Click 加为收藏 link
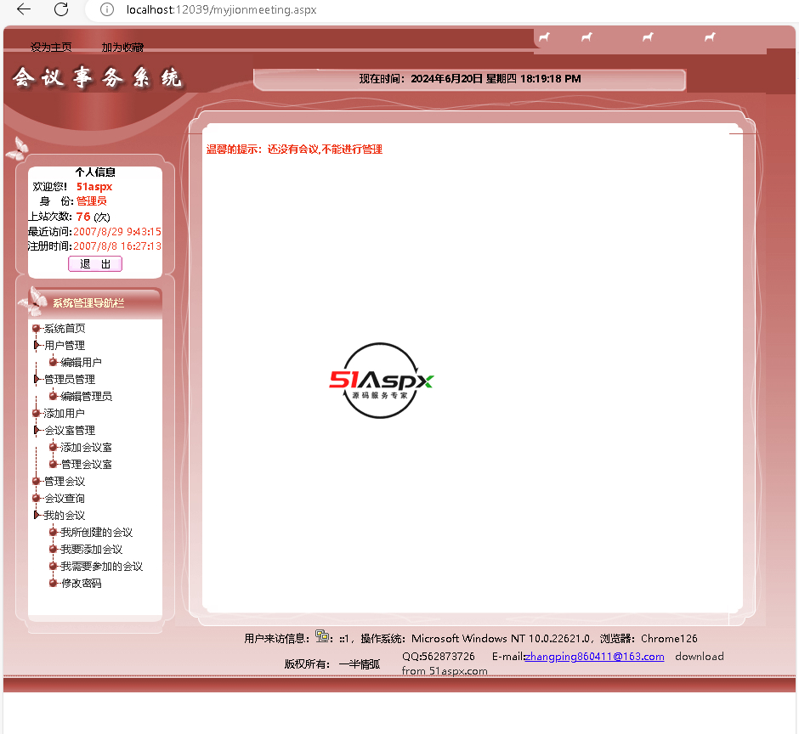 (x=122, y=48)
